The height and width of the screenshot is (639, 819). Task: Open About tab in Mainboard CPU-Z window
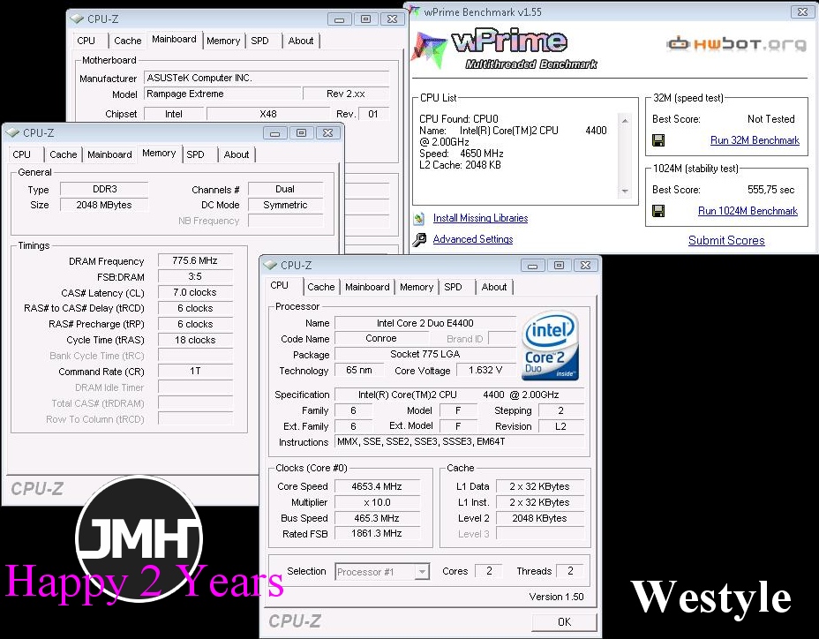tap(301, 41)
